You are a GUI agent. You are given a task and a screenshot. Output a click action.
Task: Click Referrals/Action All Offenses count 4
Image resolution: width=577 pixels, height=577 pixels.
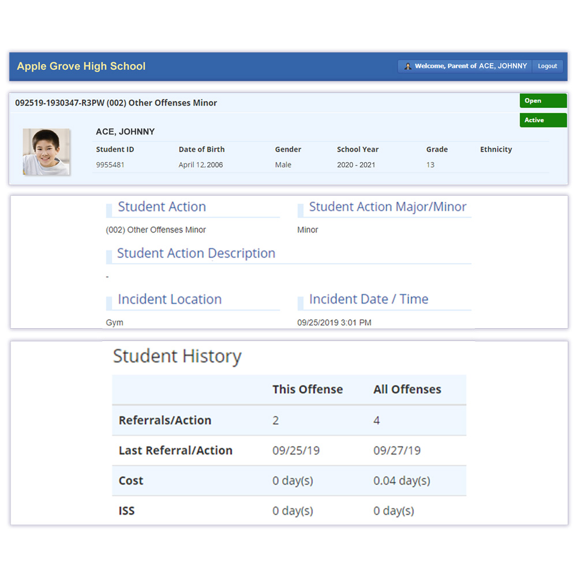pyautogui.click(x=376, y=420)
